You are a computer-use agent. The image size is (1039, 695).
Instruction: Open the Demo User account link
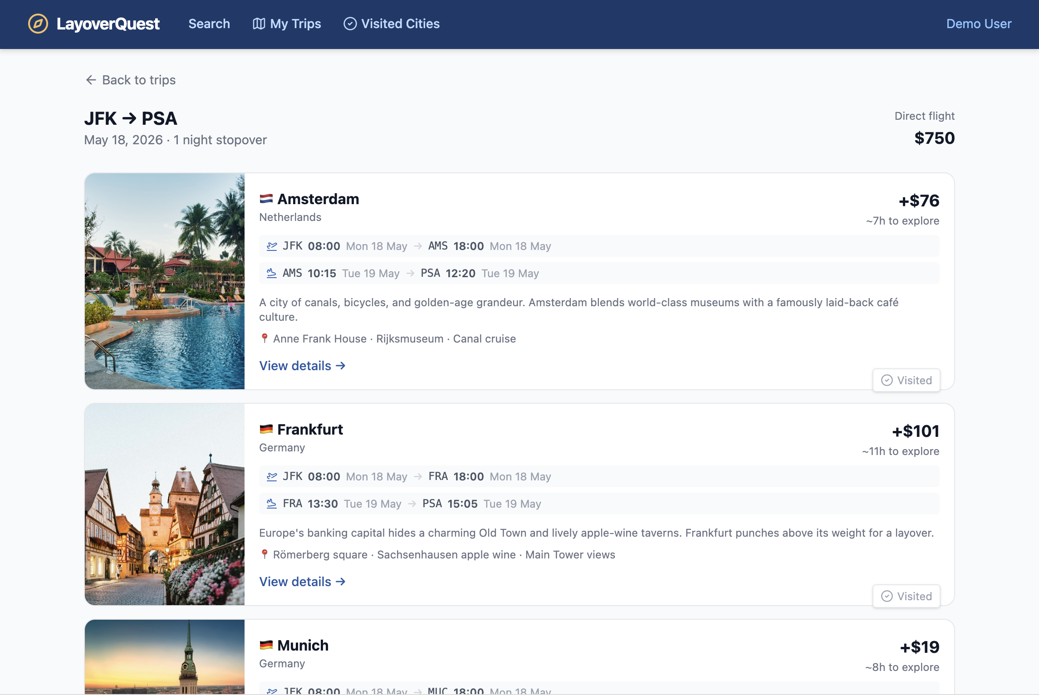[x=979, y=24]
